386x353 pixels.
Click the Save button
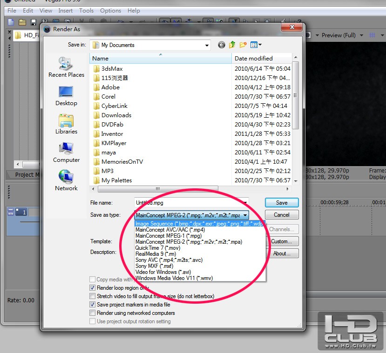[x=282, y=203]
